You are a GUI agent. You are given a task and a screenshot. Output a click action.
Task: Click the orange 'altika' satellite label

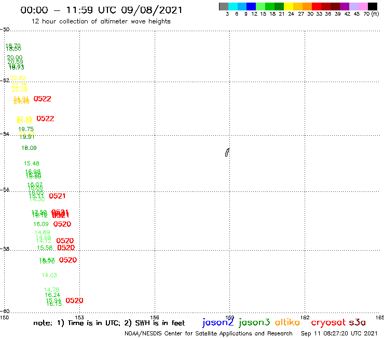tap(287, 322)
